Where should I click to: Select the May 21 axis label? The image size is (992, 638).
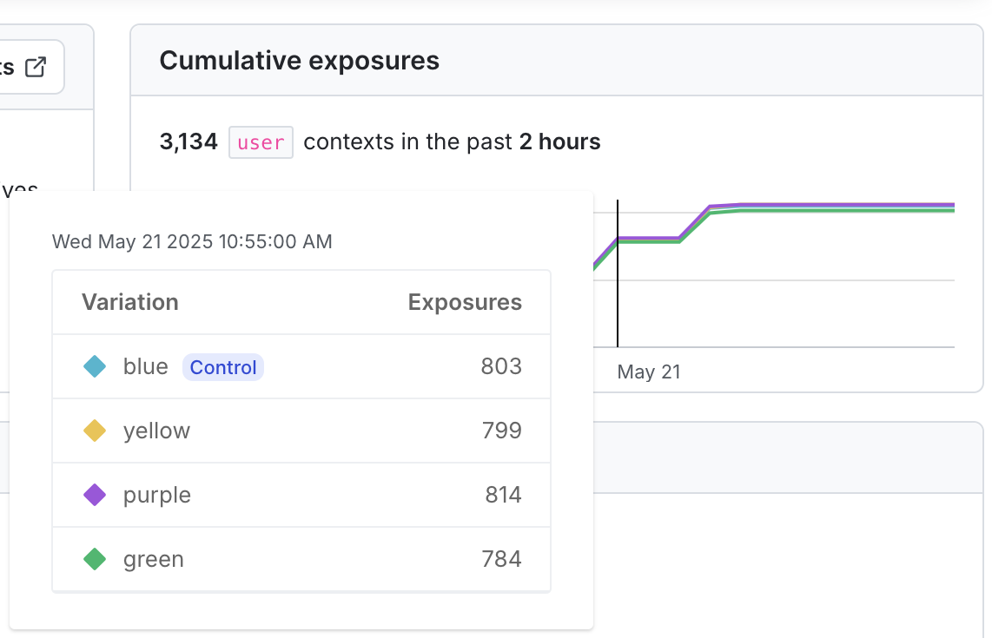click(649, 372)
